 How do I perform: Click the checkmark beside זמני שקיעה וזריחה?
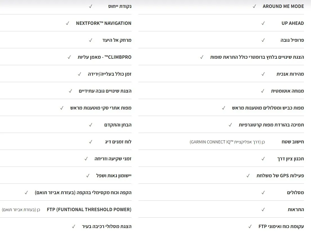coord(86,159)
